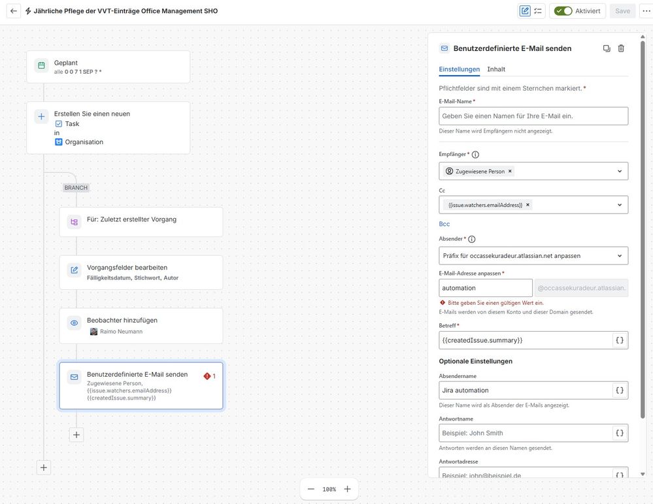The image size is (653, 504).
Task: Remove the issue.watchers.emailAddress Cc tag
Action: pyautogui.click(x=527, y=204)
